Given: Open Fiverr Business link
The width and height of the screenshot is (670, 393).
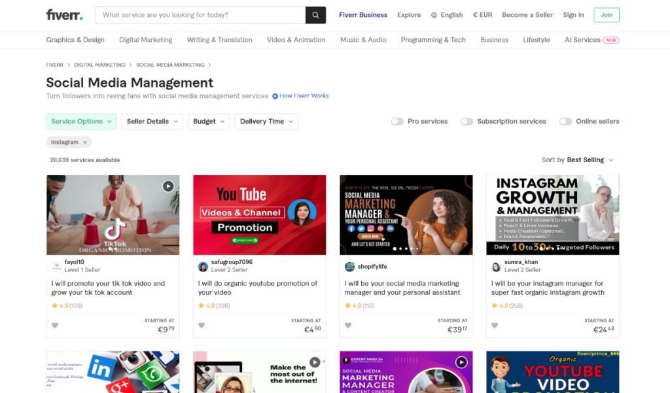Looking at the screenshot, I should point(363,15).
